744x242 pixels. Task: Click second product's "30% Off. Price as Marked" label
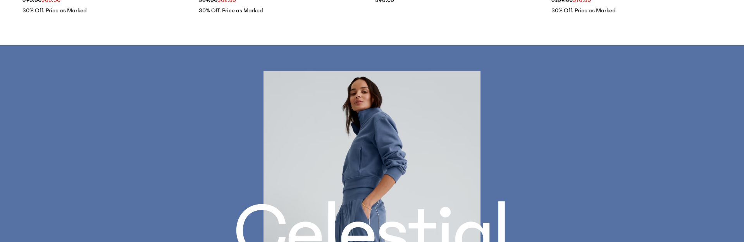[x=231, y=10]
